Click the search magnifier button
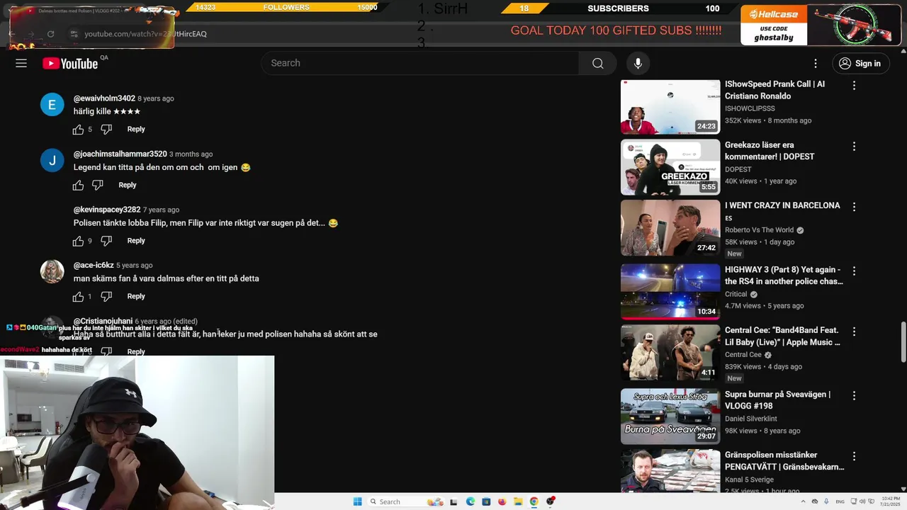 [598, 63]
